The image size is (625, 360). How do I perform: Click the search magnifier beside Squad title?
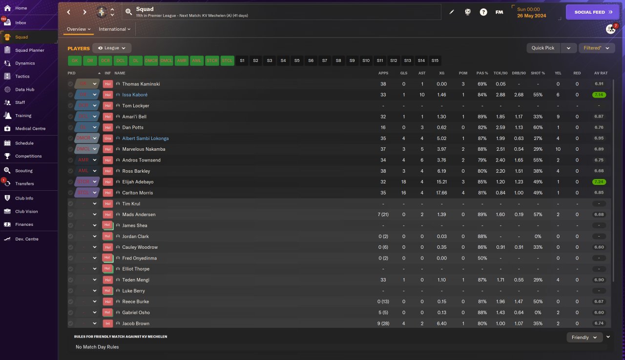click(128, 12)
